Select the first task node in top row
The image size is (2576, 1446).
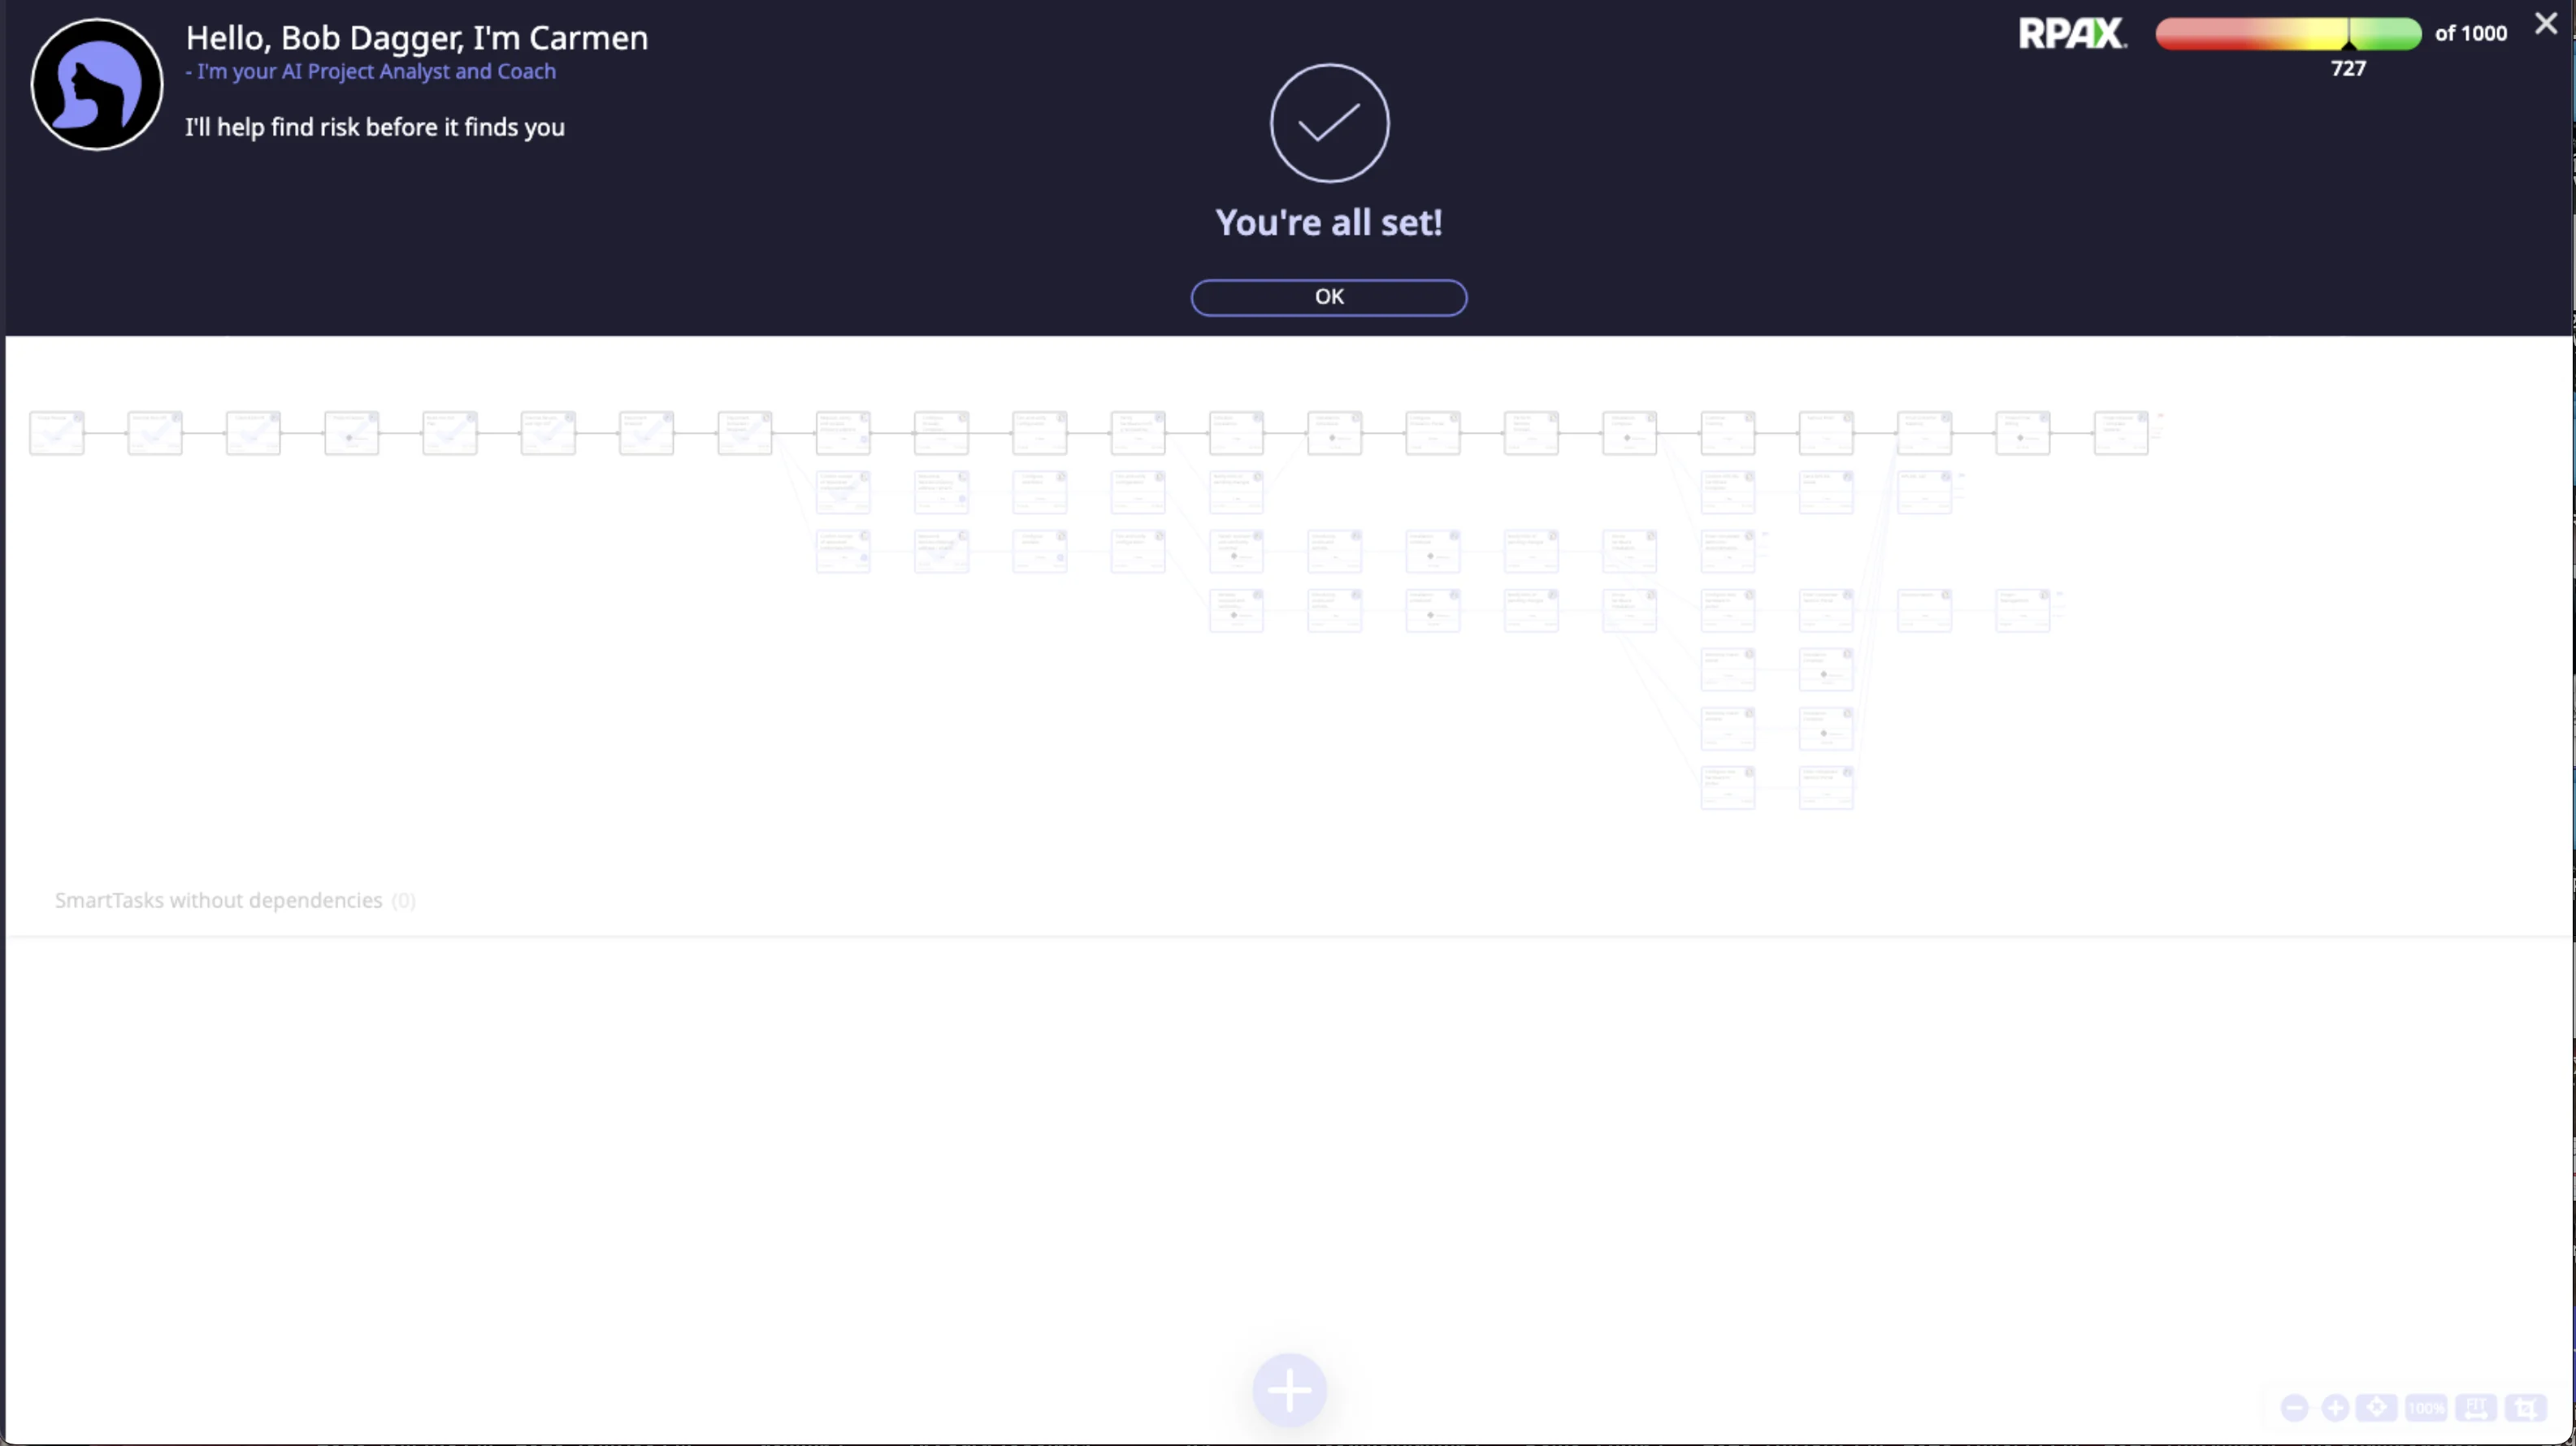(x=57, y=432)
